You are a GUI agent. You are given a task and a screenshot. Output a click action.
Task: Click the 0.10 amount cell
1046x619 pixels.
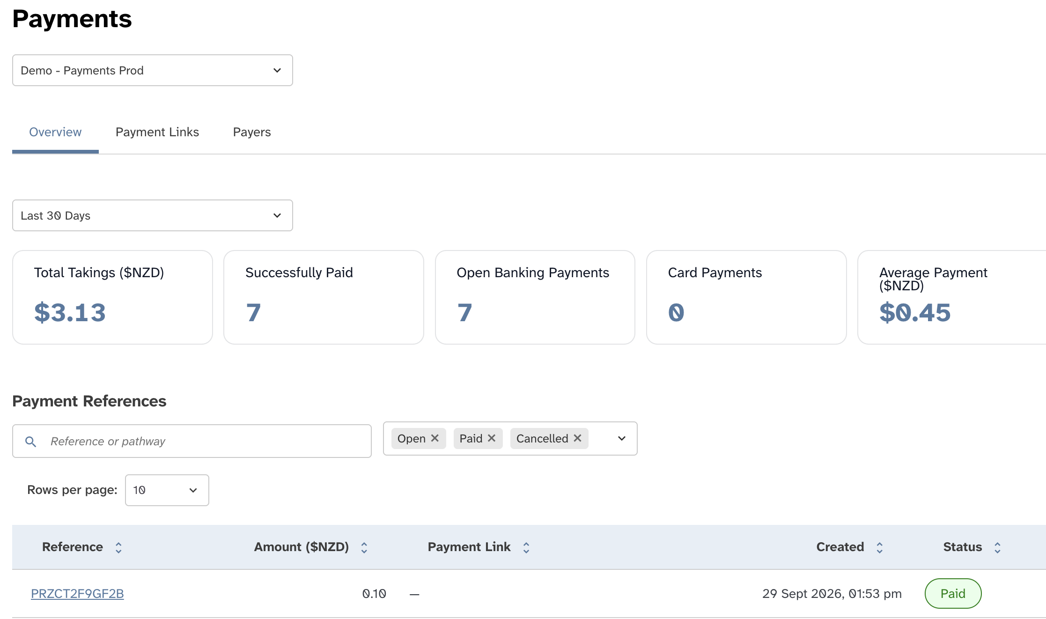pos(374,594)
